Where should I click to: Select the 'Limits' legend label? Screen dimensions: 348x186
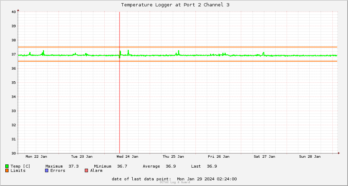coord(18,170)
